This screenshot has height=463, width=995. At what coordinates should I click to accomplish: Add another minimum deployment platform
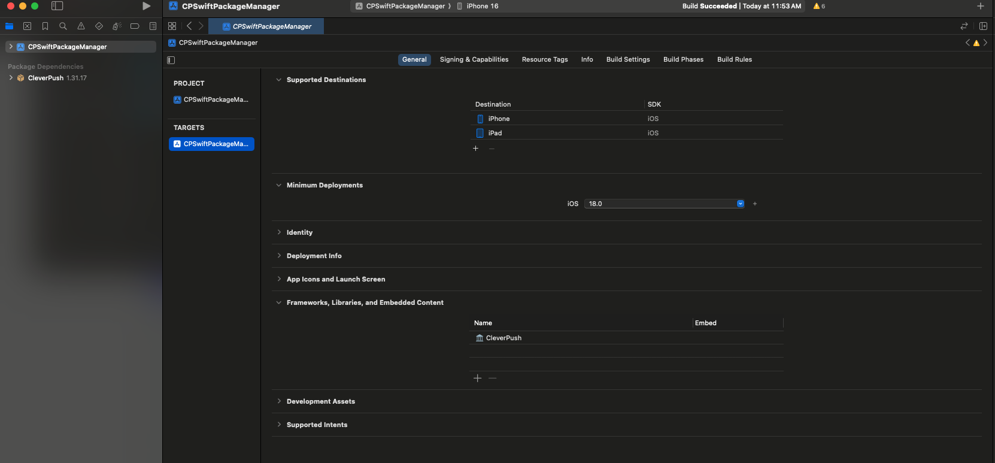[x=755, y=204]
